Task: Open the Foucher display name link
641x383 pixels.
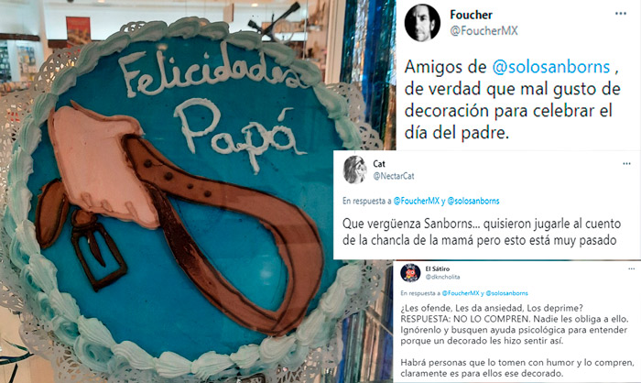Action: (471, 16)
